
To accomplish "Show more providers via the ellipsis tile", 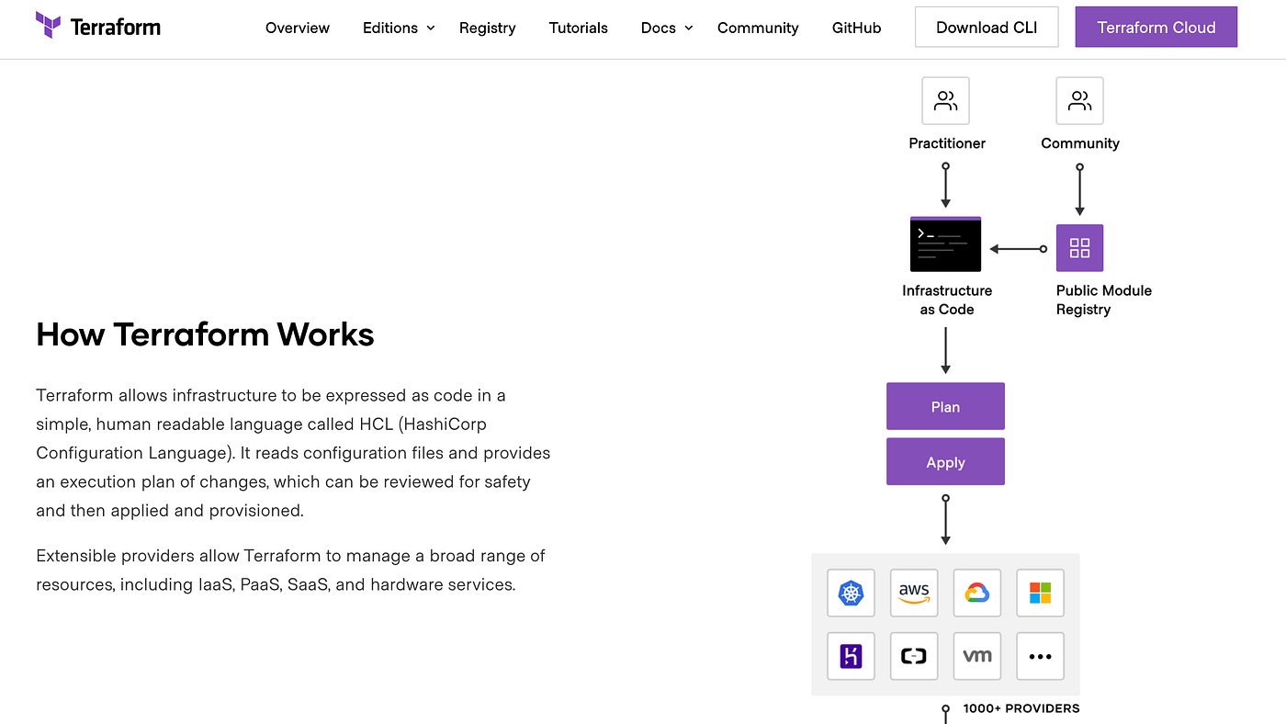I will [1040, 656].
